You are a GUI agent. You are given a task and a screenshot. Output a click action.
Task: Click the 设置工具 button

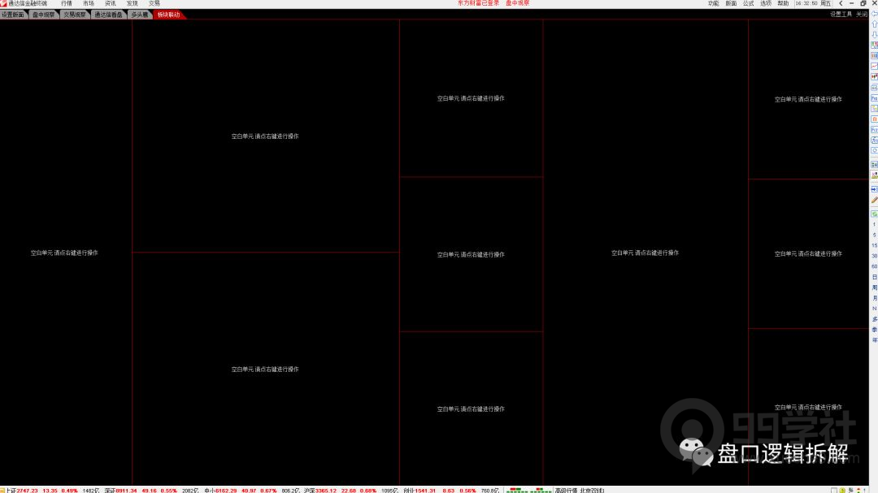(841, 15)
